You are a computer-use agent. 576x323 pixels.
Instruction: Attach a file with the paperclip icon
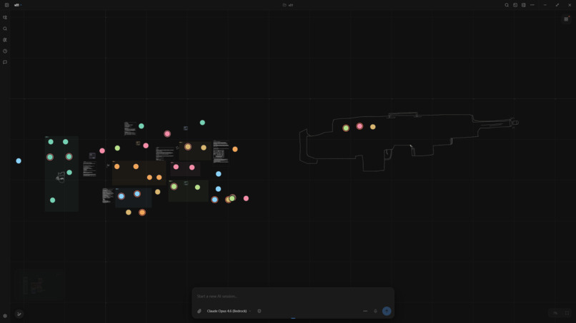tap(199, 311)
